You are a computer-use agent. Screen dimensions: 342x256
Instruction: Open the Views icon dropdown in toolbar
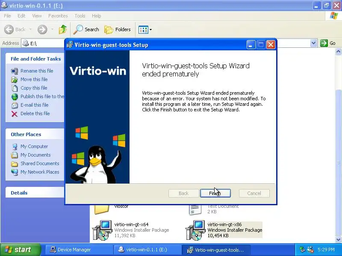click(x=145, y=29)
